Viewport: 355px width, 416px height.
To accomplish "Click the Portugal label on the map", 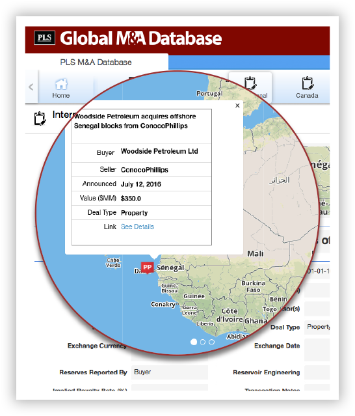I will [209, 93].
